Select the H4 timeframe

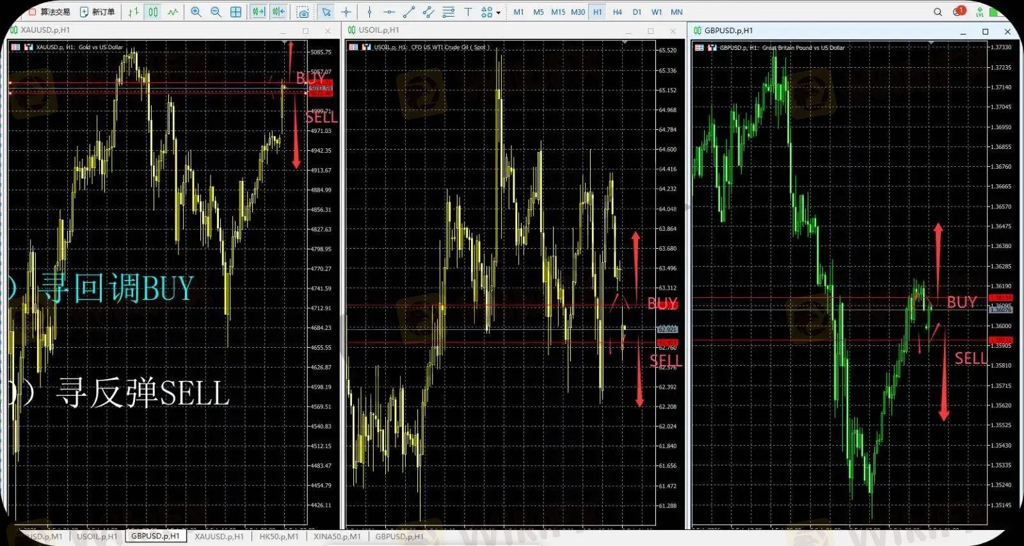coord(617,12)
